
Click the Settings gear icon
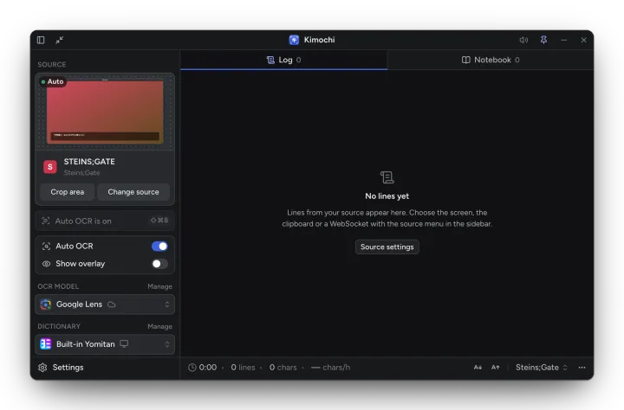click(x=42, y=368)
